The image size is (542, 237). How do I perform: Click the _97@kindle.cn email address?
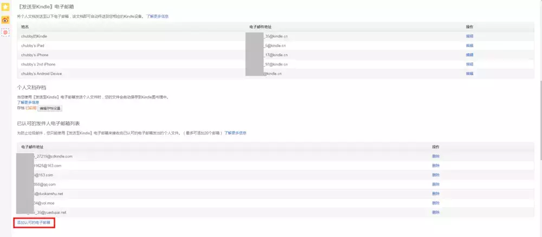pos(276,64)
